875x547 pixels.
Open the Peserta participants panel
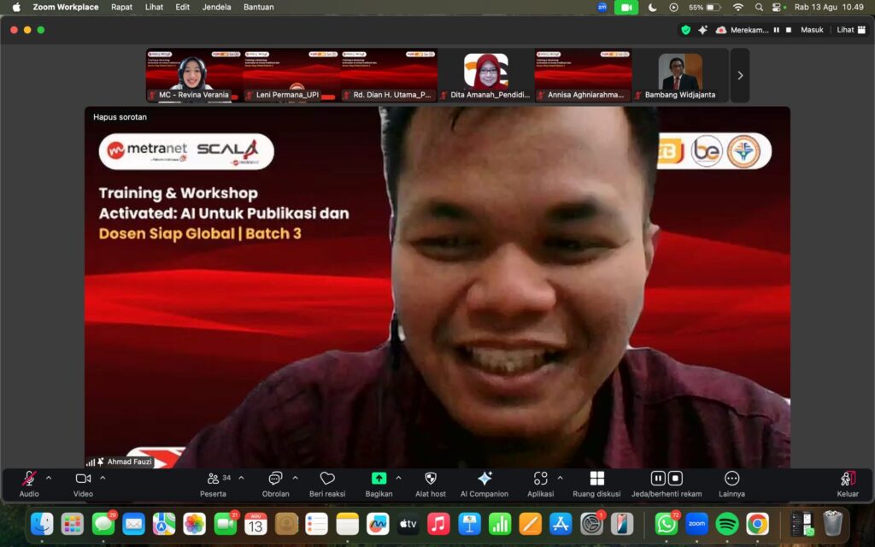[214, 484]
